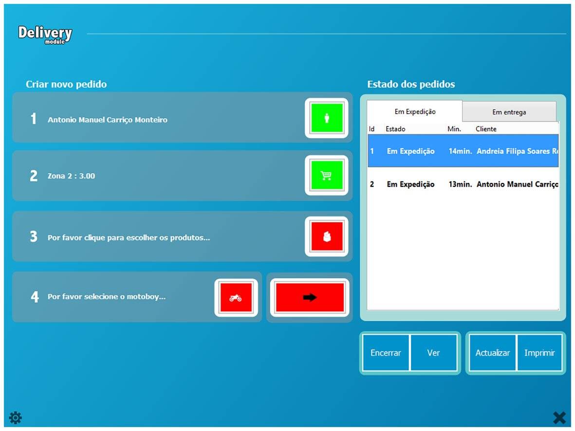Image resolution: width=575 pixels, height=431 pixels.
Task: Click the green customer person icon
Action: point(326,118)
